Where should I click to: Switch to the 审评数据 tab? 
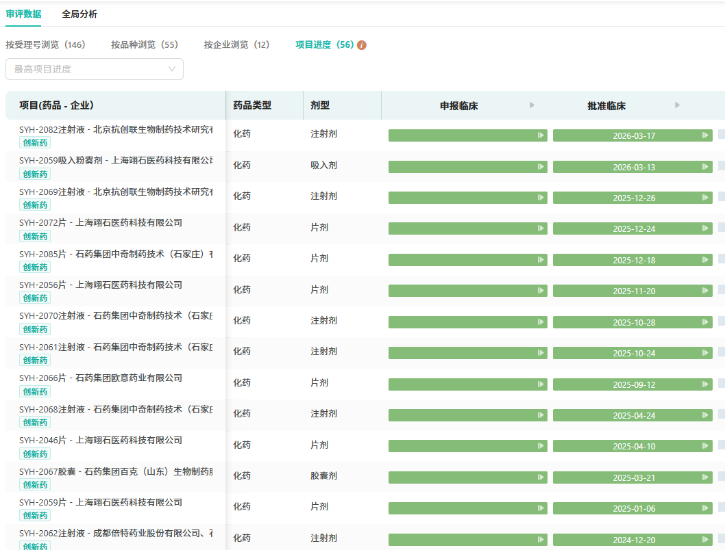(23, 14)
